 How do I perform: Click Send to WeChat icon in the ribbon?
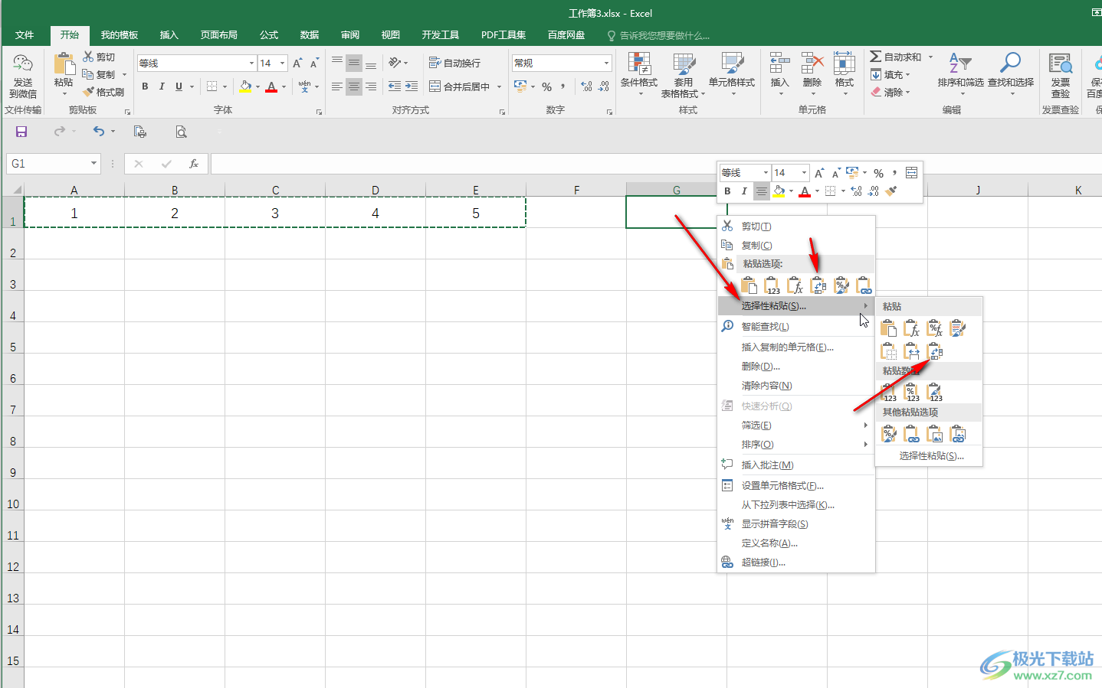point(23,77)
